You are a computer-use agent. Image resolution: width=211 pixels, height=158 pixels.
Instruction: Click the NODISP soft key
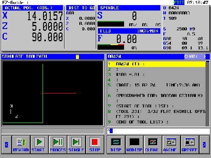[x=134, y=145]
